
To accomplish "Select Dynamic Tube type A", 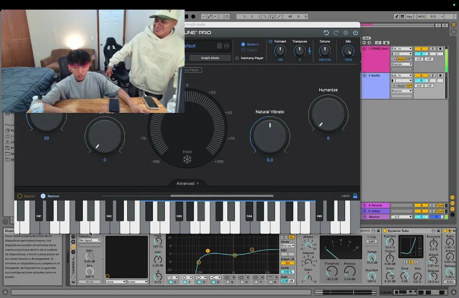I will (405, 262).
